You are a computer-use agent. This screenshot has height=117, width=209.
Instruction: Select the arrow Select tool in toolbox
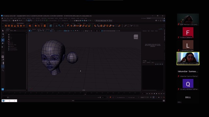pyautogui.click(x=3, y=31)
